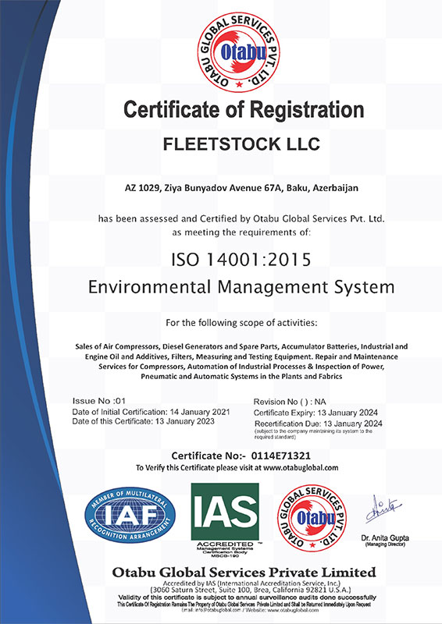The width and height of the screenshot is (442, 624).
Task: Click the green IAS Accredited logo
Action: (225, 512)
